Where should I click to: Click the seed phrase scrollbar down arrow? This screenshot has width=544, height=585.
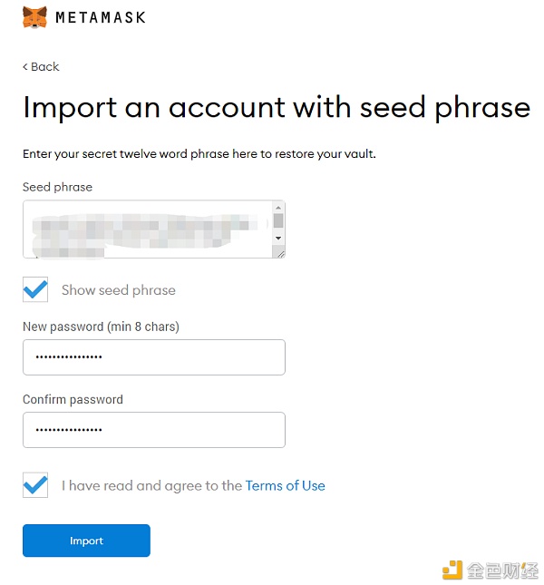(x=278, y=238)
